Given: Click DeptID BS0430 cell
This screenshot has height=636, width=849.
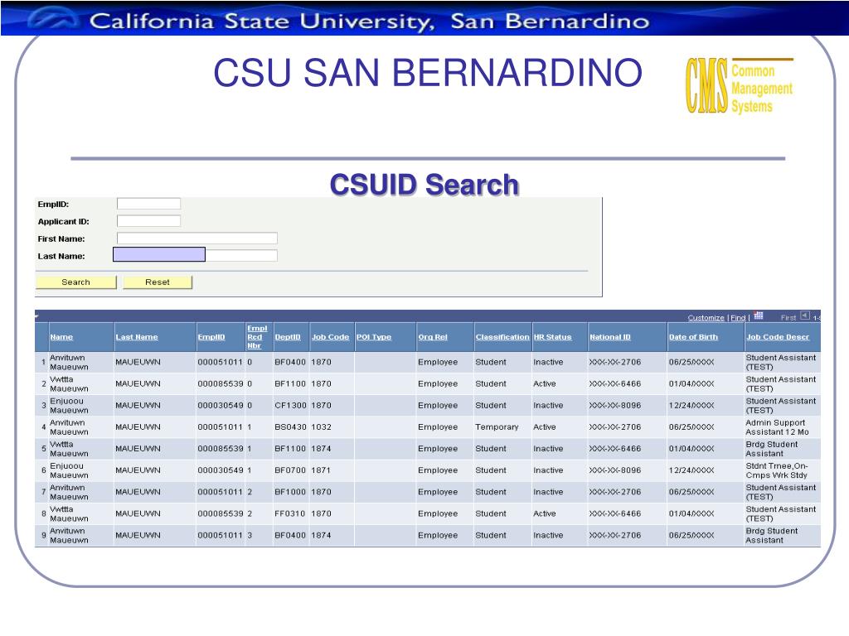Looking at the screenshot, I should 290,427.
